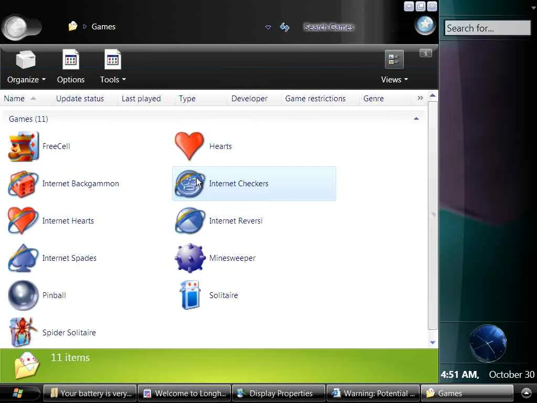Click the '11 items' details pane text
This screenshot has height=403, width=537.
70,358
